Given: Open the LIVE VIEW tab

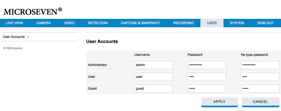Looking at the screenshot, I should (x=14, y=23).
